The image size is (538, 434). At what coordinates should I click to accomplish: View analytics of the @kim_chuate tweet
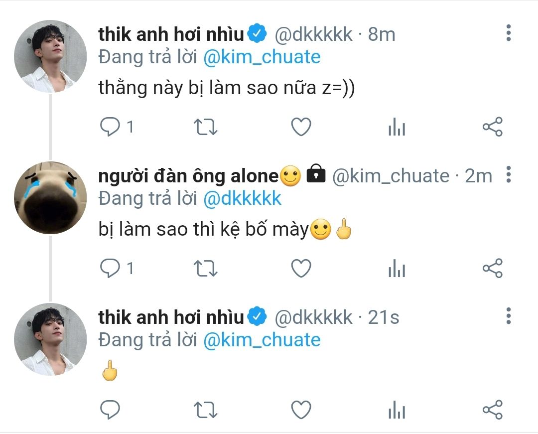[397, 268]
